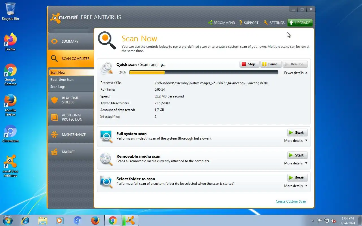Open the Real-Time Shields section
362x226 pixels.
tap(71, 100)
